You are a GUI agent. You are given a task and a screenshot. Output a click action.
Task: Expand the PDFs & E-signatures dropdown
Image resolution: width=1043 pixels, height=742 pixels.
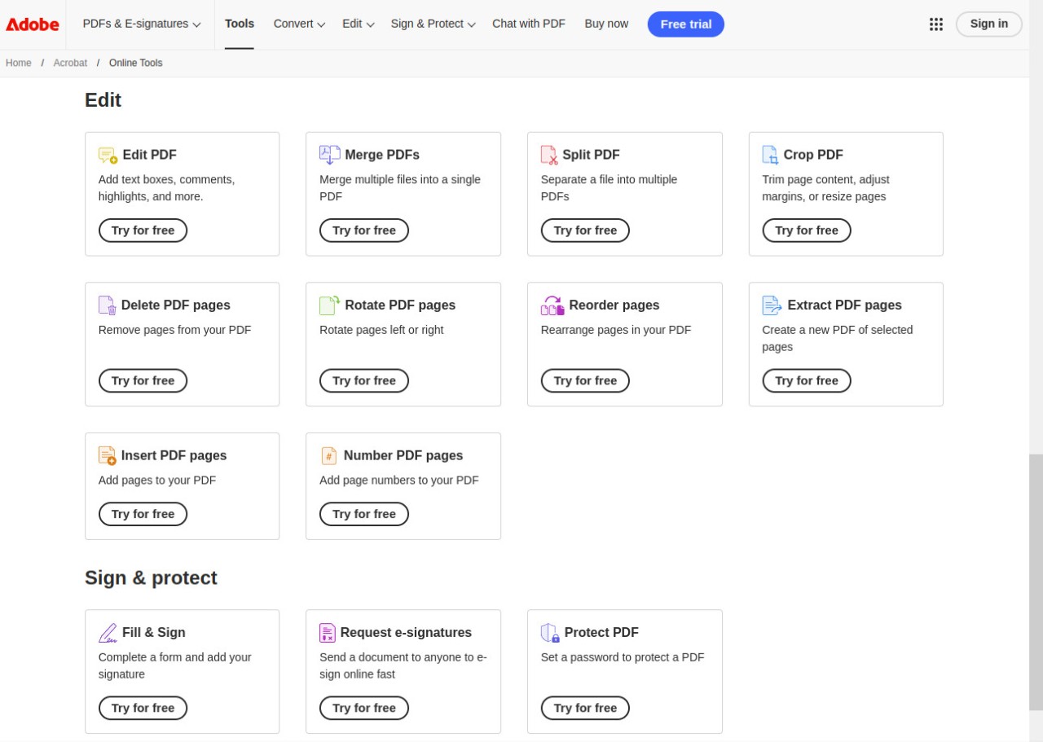coord(142,24)
